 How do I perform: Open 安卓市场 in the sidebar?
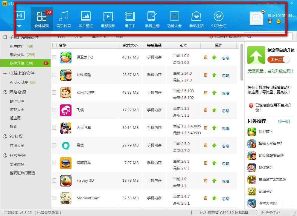pyautogui.click(x=17, y=164)
